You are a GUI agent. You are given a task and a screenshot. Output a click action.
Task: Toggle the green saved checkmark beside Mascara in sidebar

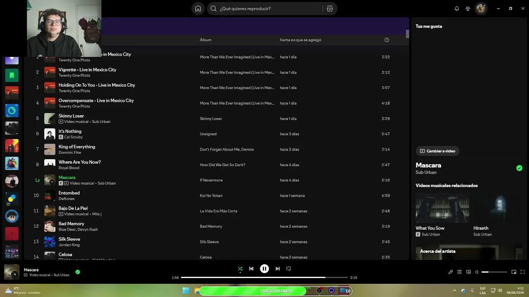point(519,168)
